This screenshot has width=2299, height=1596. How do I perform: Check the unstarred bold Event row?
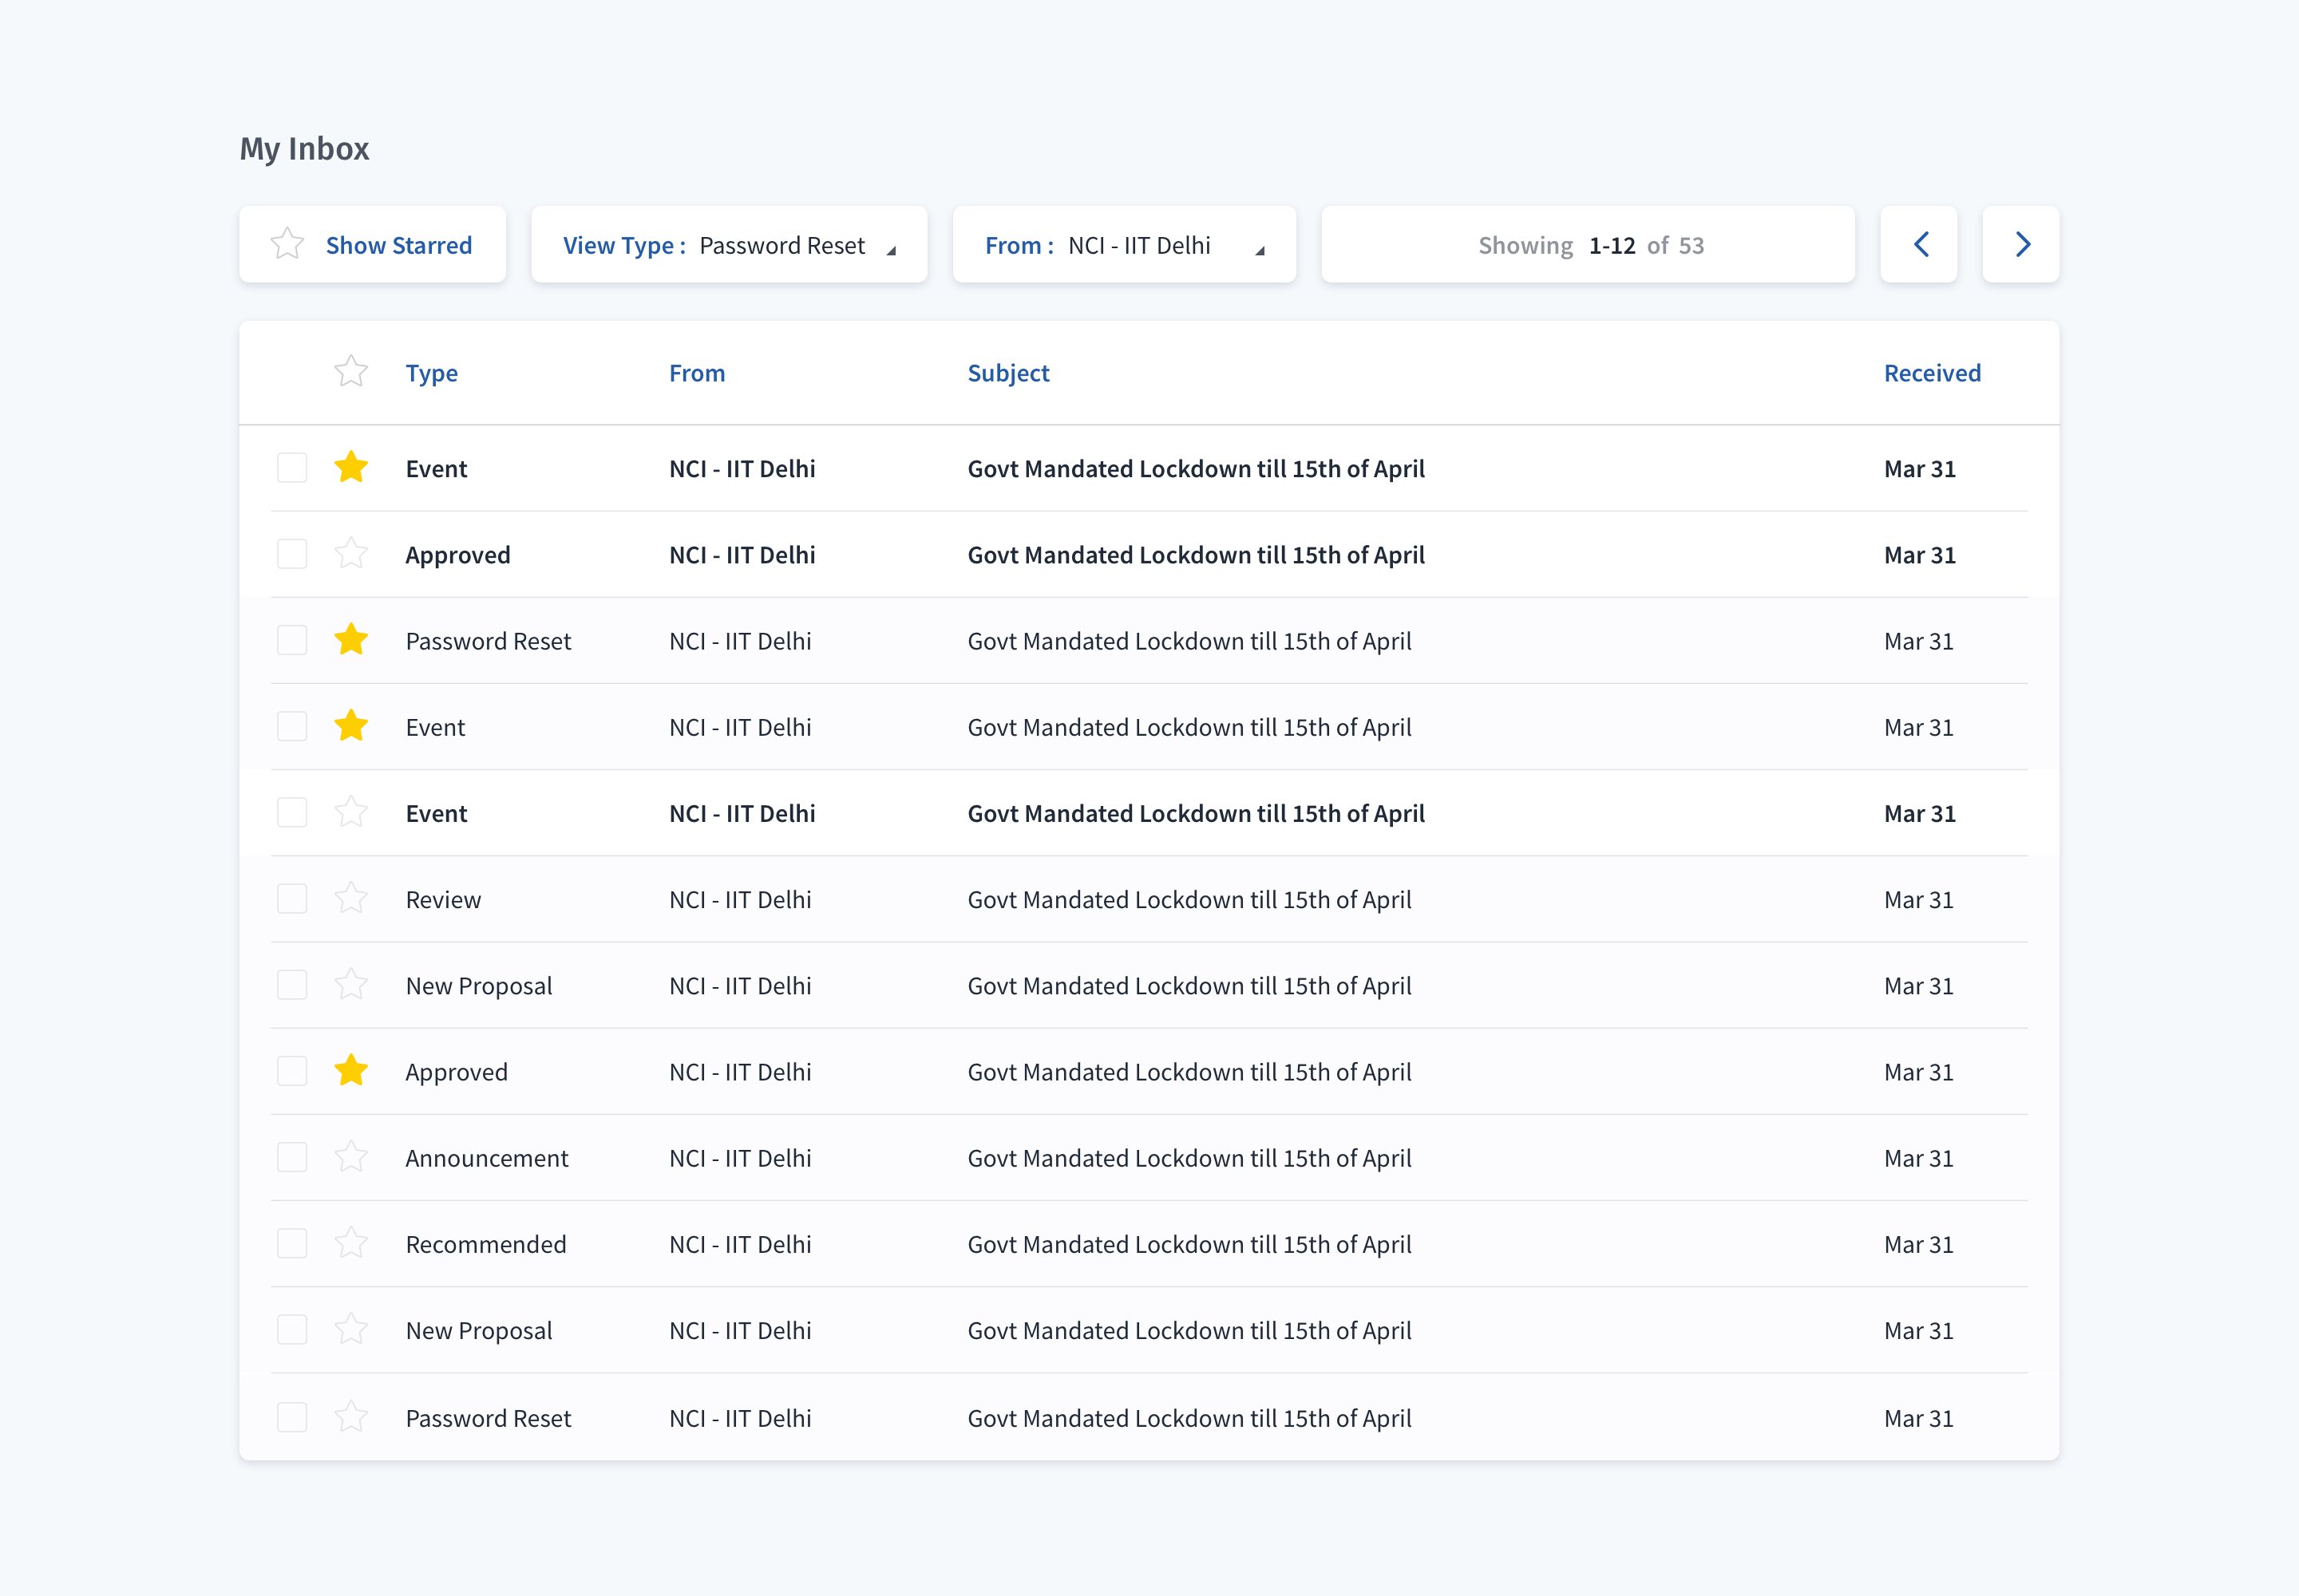(x=292, y=812)
